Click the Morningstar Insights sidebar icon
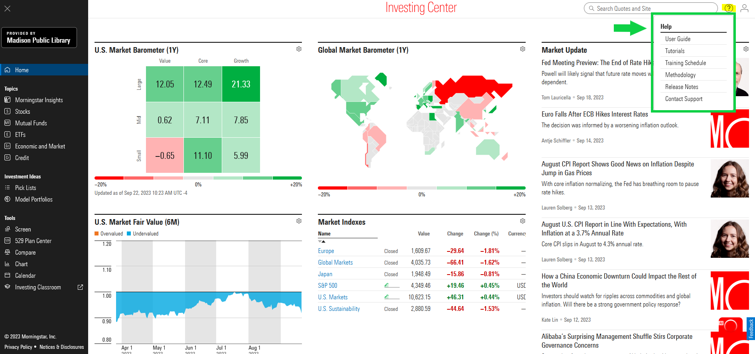Image resolution: width=755 pixels, height=354 pixels. 7,100
